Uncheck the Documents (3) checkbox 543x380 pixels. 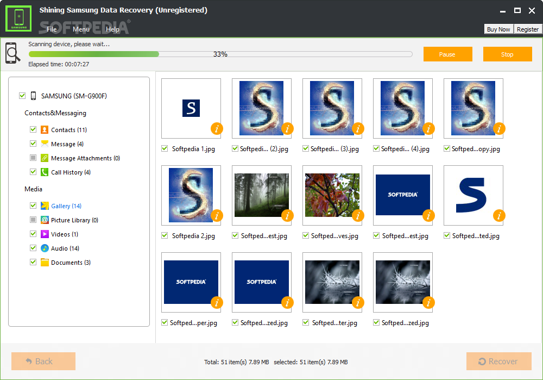click(33, 262)
